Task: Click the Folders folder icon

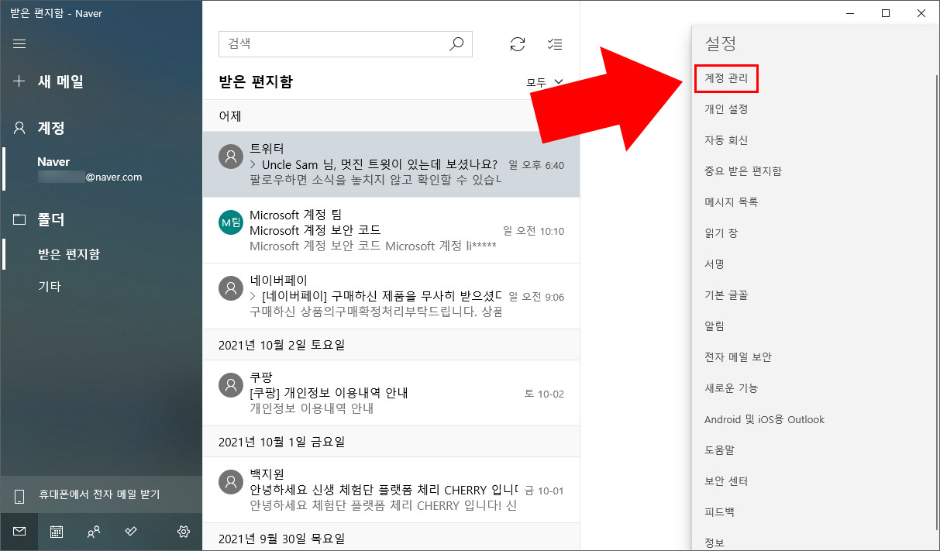Action: (x=20, y=220)
